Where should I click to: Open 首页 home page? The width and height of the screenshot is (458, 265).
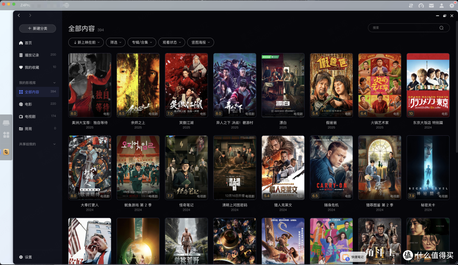[x=37, y=43]
